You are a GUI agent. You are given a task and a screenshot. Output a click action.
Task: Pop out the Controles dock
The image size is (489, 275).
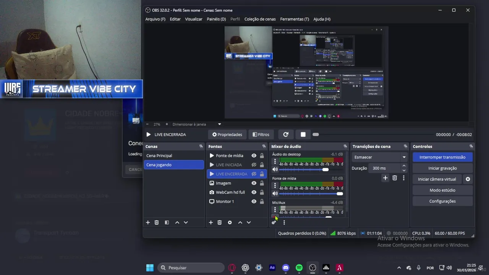point(471,146)
